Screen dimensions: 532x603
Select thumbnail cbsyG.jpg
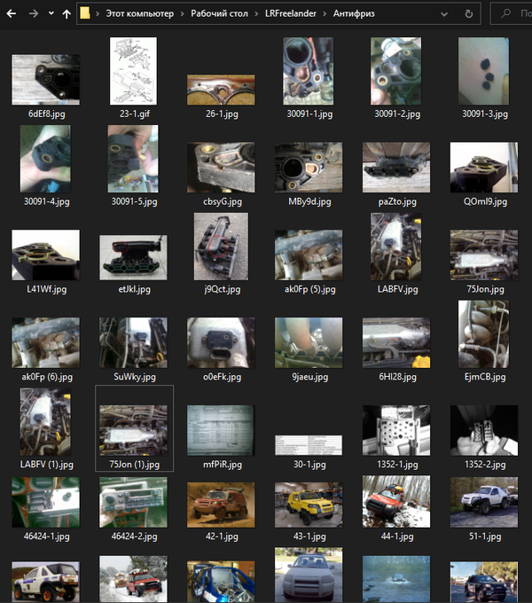(221, 168)
